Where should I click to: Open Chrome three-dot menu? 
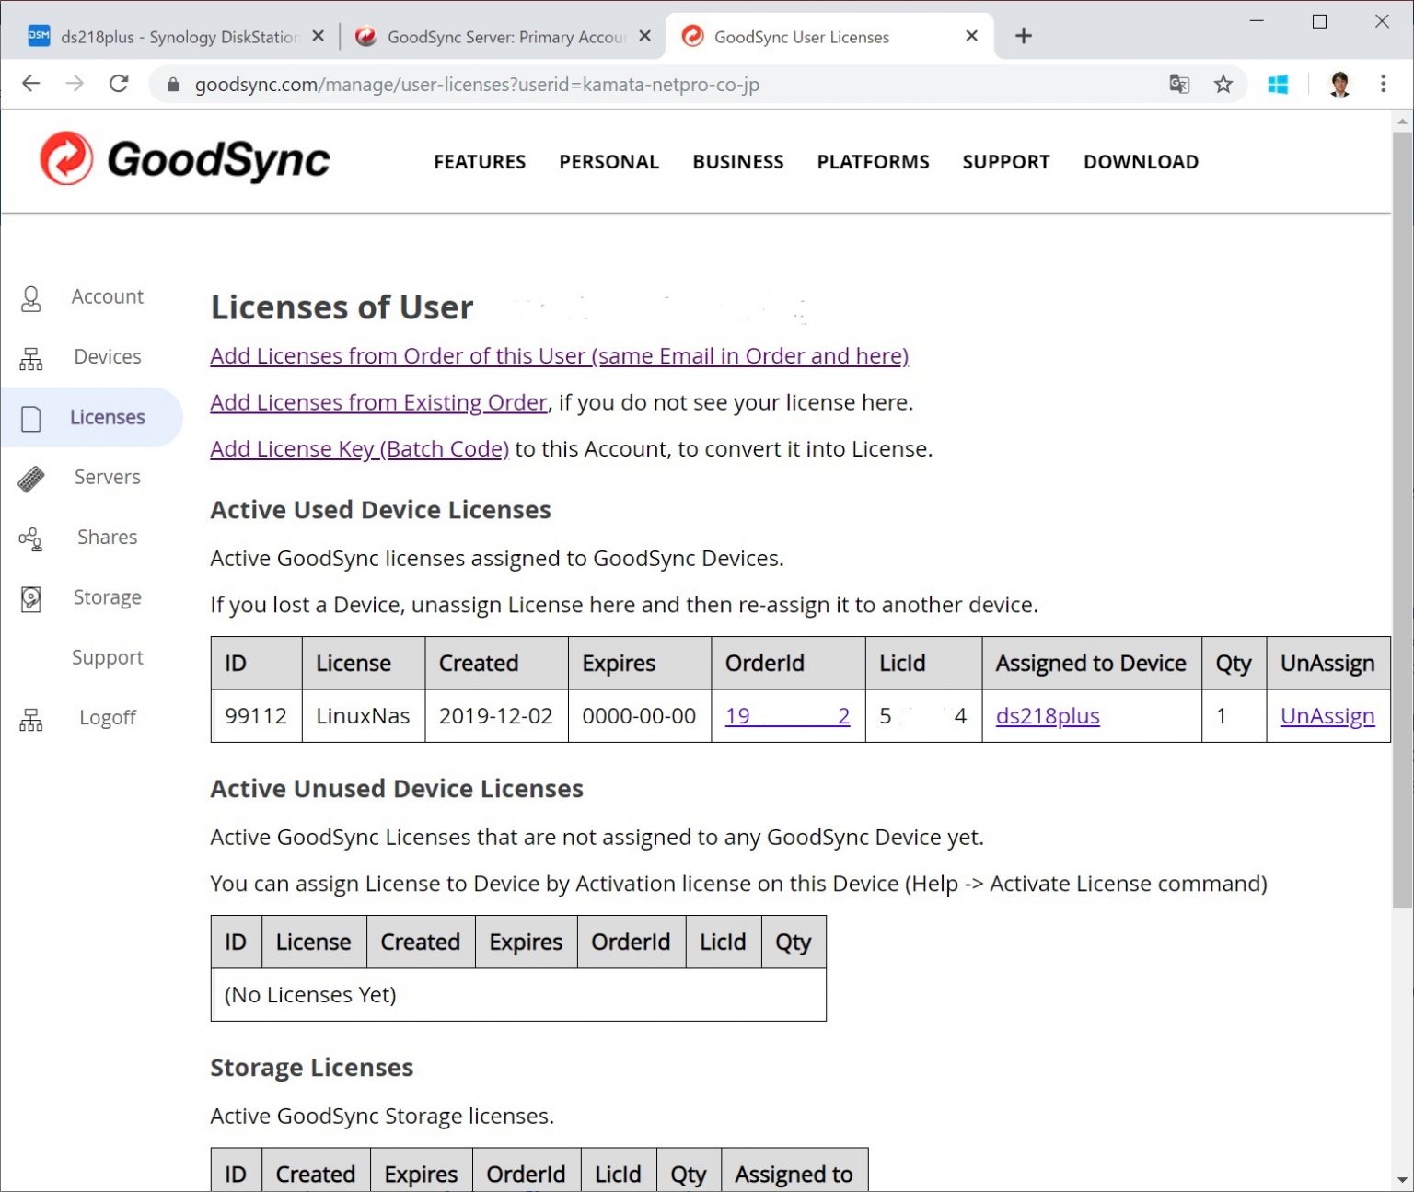pos(1383,84)
